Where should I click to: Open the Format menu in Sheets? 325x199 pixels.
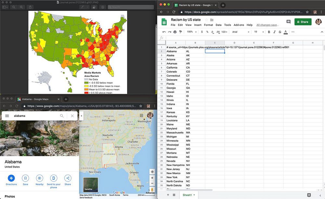click(208, 25)
